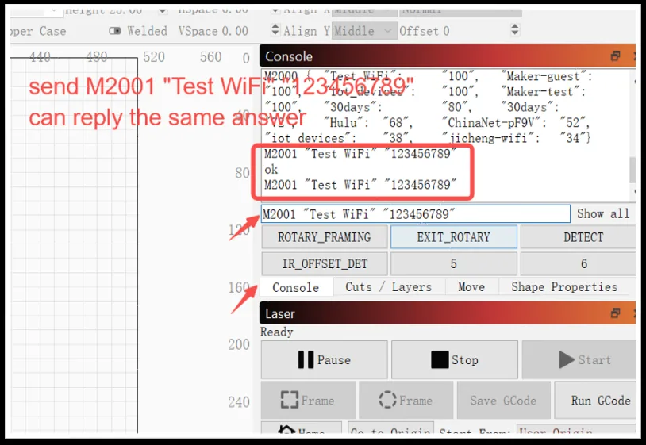Switch to the Move tab

tap(471, 287)
